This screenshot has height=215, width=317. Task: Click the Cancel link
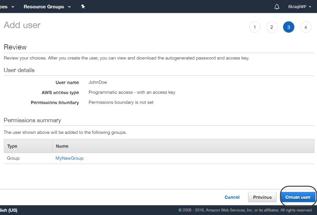(232, 197)
